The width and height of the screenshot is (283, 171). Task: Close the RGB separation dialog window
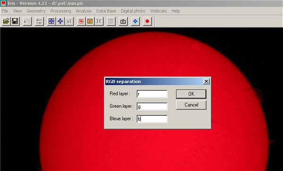tap(206, 81)
